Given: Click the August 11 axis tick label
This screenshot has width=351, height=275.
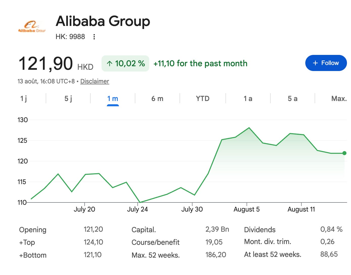Looking at the screenshot, I should (301, 209).
